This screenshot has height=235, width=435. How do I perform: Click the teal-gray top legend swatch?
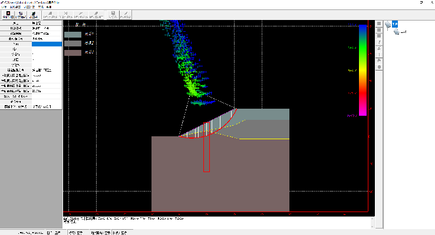(x=72, y=34)
